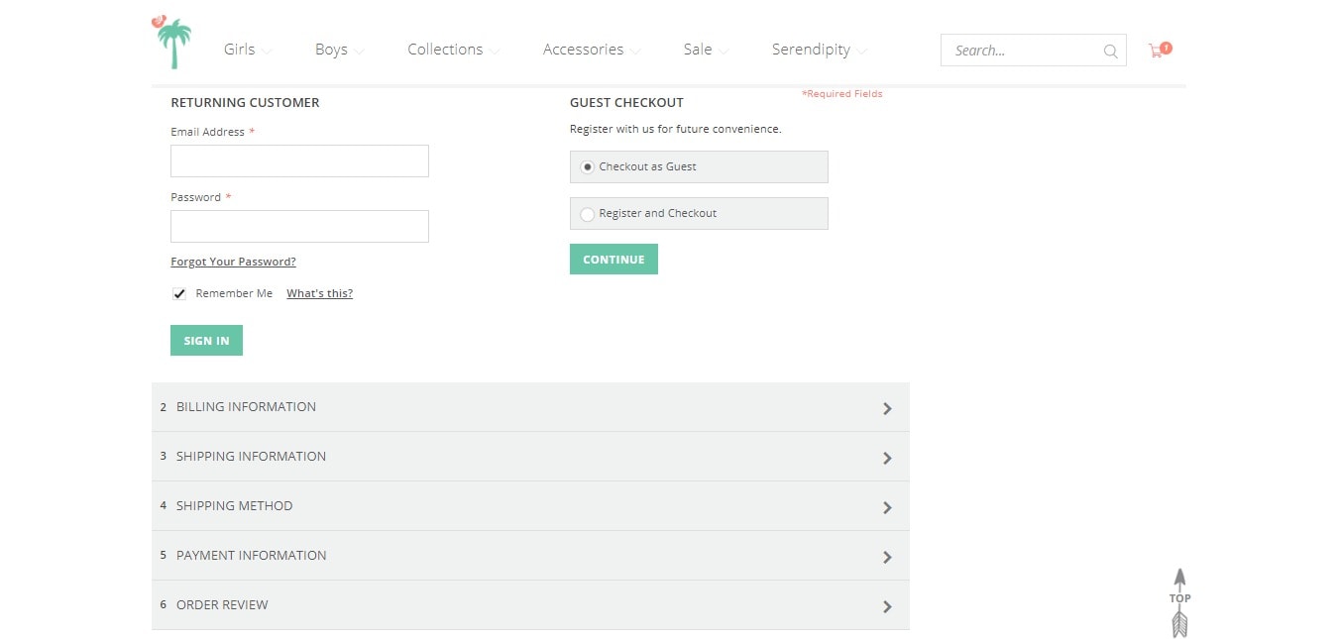
Task: Expand the Serendipity dropdown chevron
Action: click(x=861, y=52)
